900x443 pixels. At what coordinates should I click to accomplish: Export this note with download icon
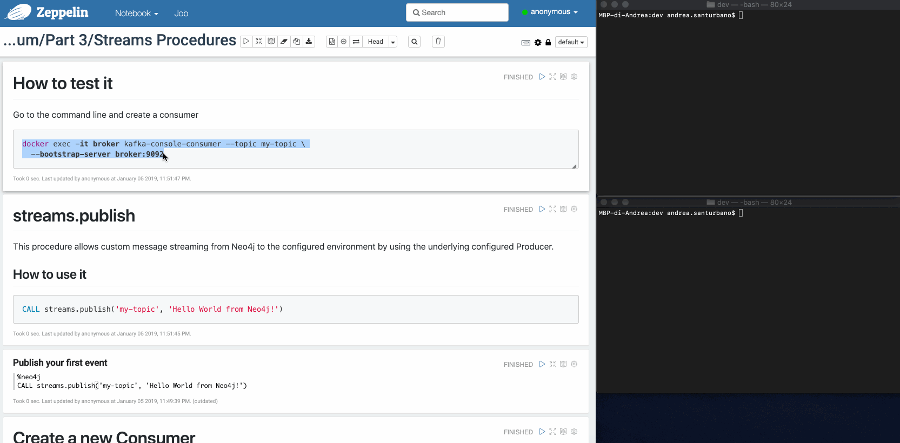tap(309, 42)
